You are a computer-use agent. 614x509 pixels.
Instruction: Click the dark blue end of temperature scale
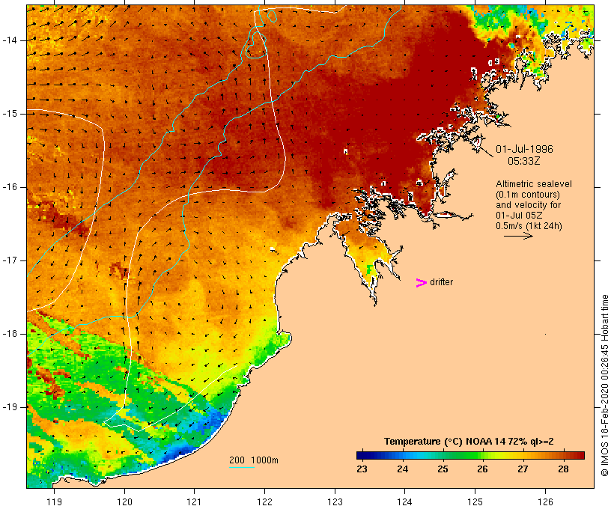pos(361,455)
